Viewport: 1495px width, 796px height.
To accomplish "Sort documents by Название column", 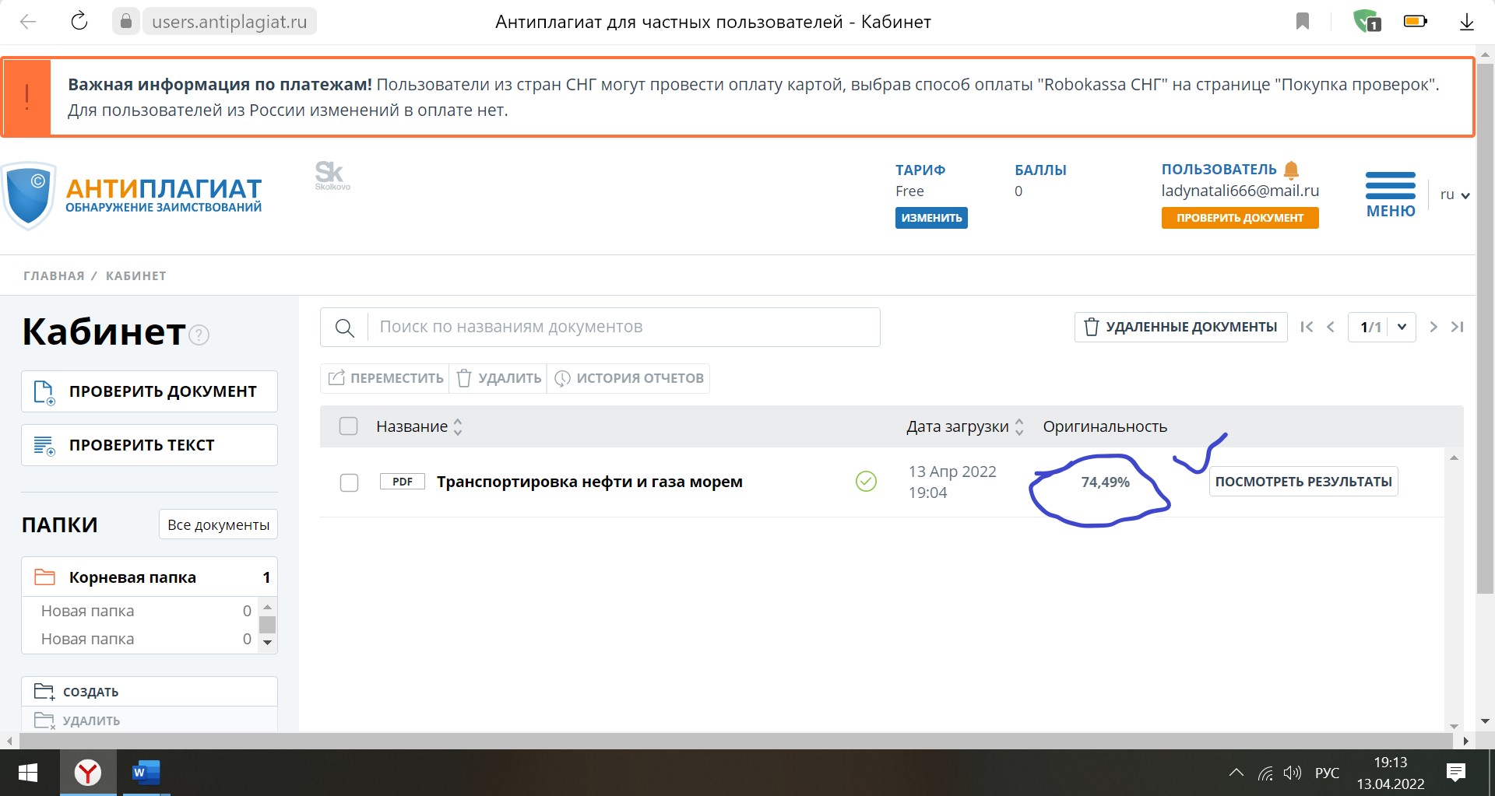I will pos(457,426).
